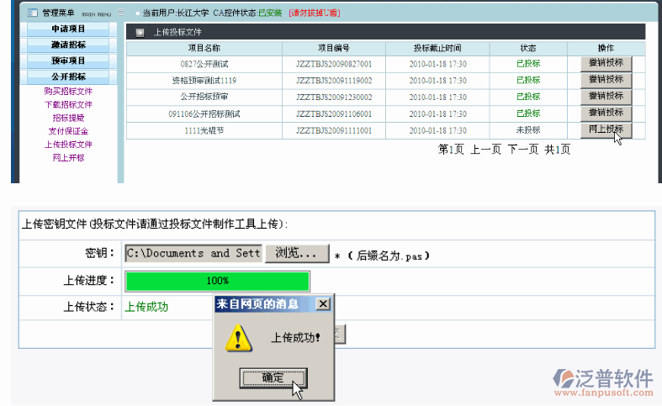Expand the 申请项目 menu section
Viewport: 662px width, 406px height.
point(68,29)
